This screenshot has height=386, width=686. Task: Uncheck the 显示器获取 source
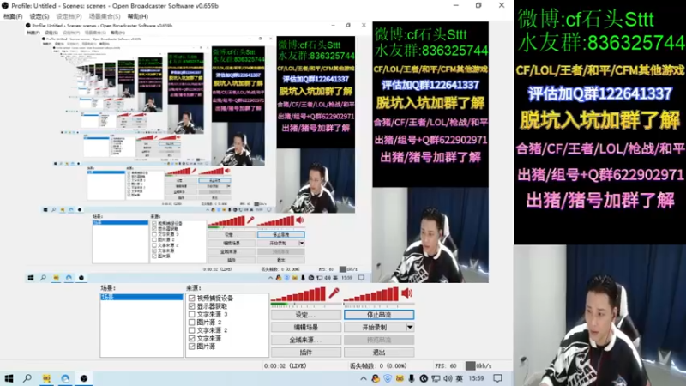[192, 306]
